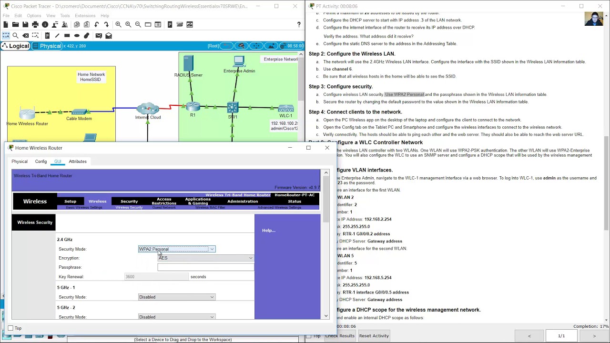Print the topology using the printer icon
The width and height of the screenshot is (610, 343).
[35, 24]
